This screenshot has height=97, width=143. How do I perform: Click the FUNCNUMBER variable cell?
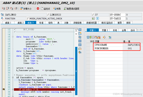(x=109, y=48)
